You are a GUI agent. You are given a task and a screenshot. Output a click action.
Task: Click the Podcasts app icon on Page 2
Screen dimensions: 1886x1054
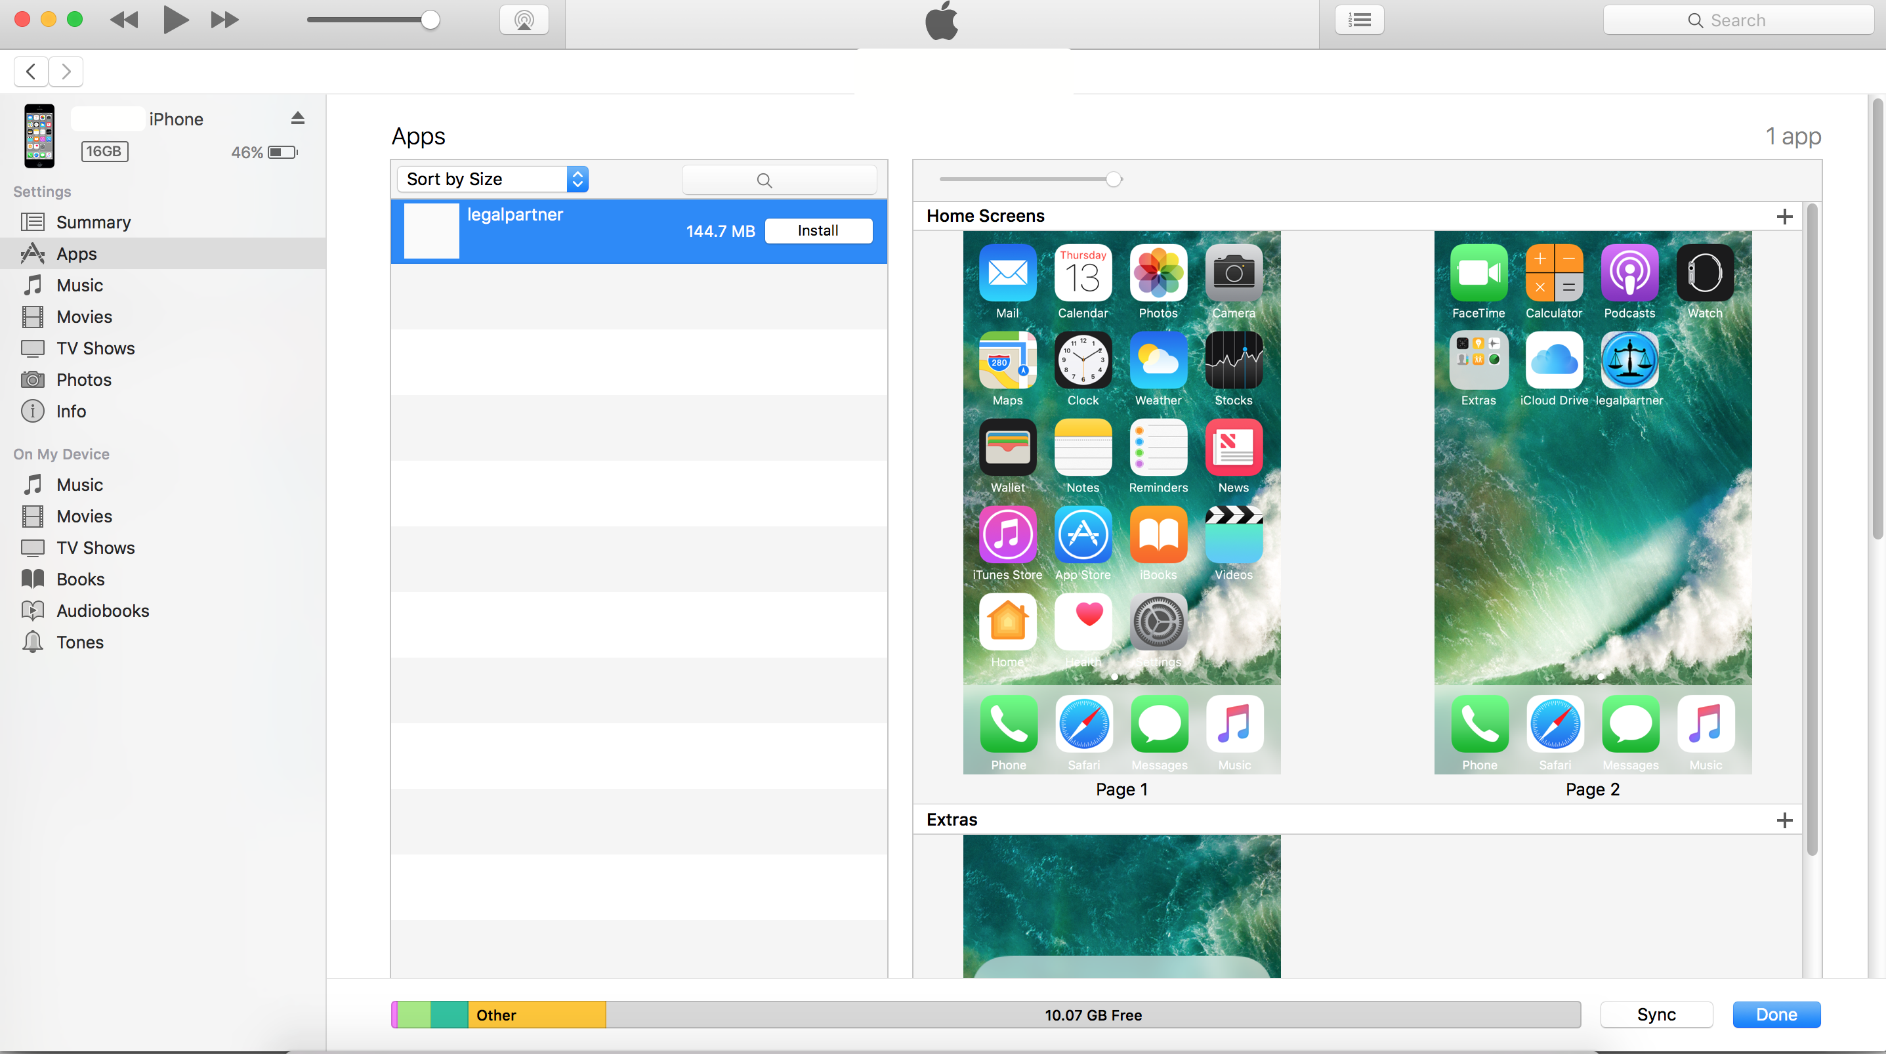click(x=1629, y=272)
